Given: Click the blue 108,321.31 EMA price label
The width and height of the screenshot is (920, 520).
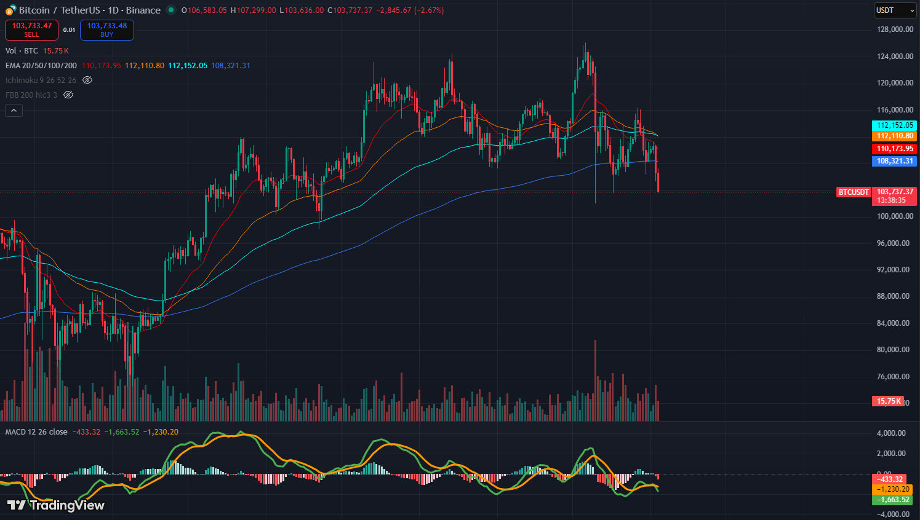Looking at the screenshot, I should [x=894, y=161].
